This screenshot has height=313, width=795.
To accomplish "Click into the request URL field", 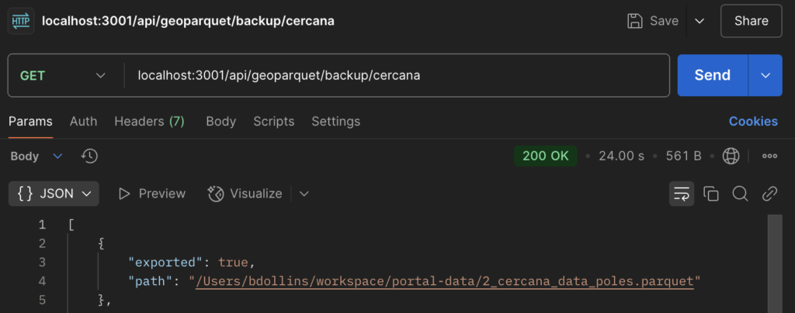I will click(398, 75).
